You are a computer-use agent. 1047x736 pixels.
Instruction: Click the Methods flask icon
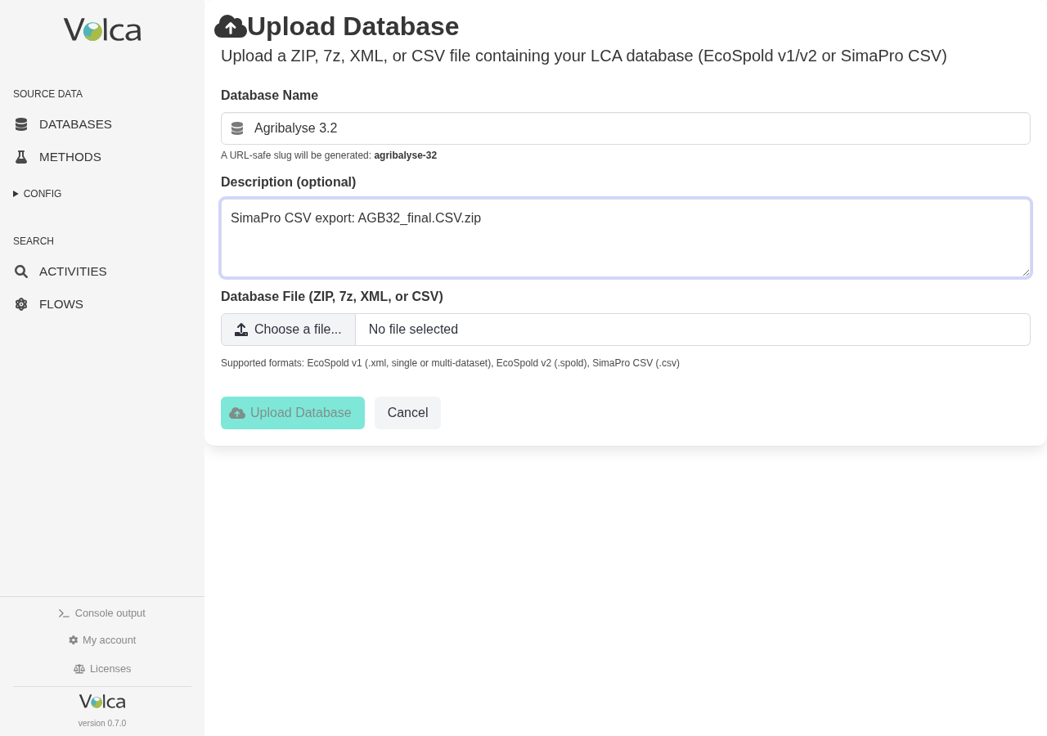21,157
